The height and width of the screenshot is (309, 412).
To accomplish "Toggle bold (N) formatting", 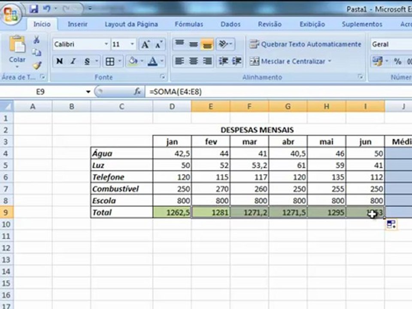I will 59,61.
